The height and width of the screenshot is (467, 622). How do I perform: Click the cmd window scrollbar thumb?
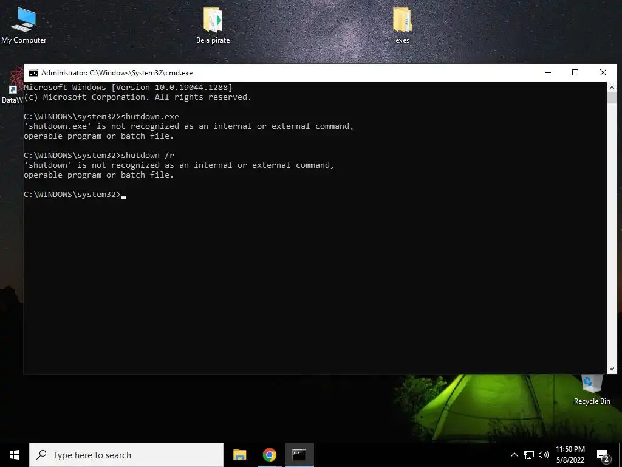click(612, 98)
